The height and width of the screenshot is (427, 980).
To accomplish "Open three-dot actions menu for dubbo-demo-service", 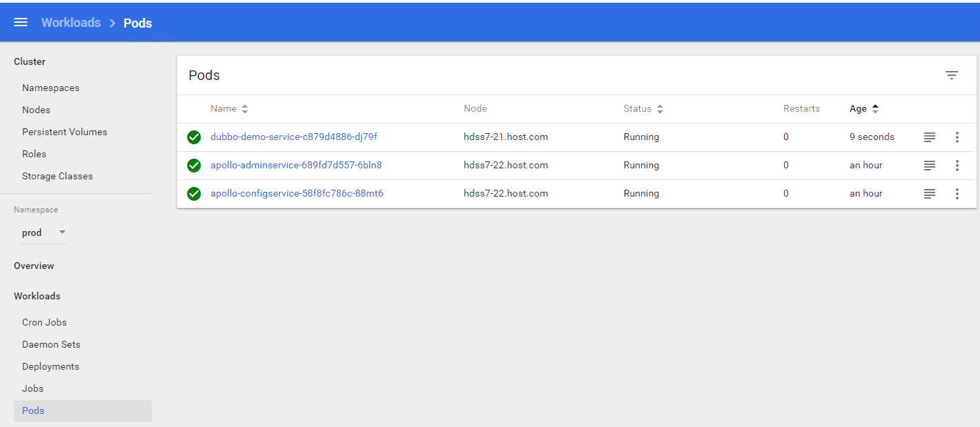I will [x=957, y=137].
